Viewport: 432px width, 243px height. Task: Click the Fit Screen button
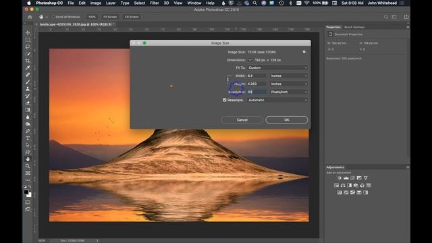click(x=110, y=17)
